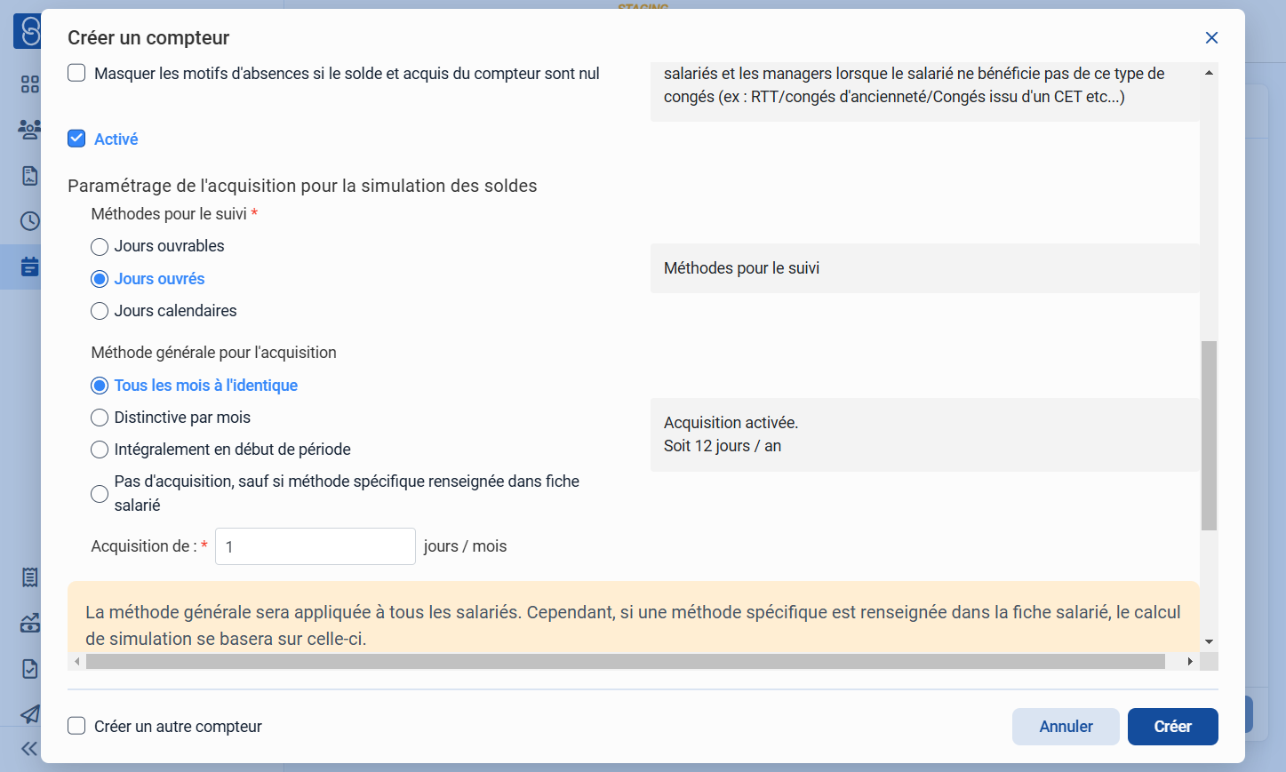This screenshot has height=772, width=1286.
Task: Click the 'Méthodes pour le suivi' help box
Action: coord(924,268)
